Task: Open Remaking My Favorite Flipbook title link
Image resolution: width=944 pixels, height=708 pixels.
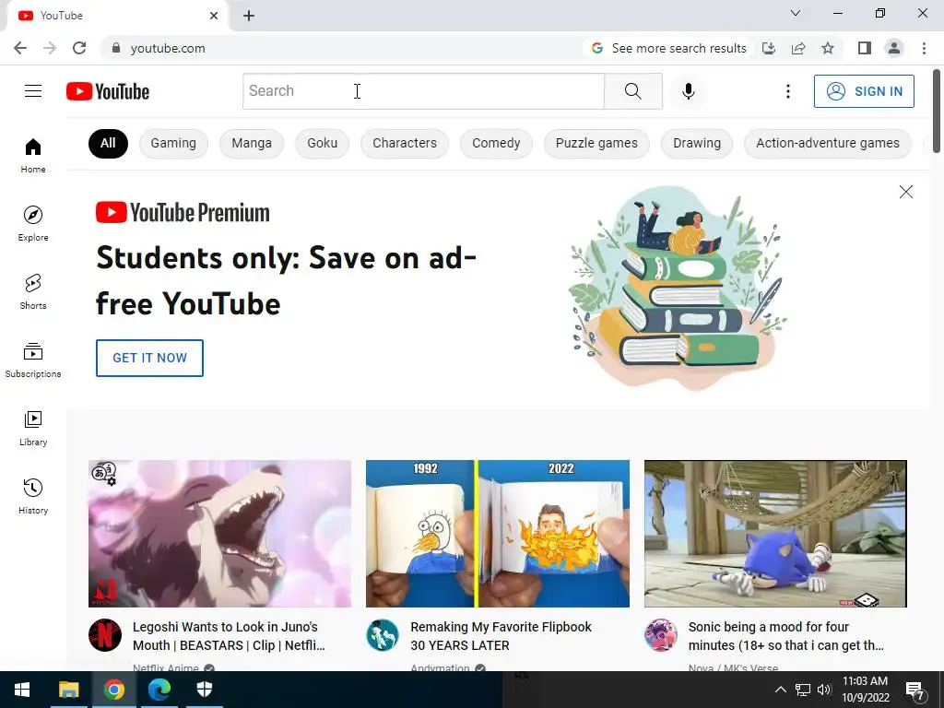Action: pyautogui.click(x=501, y=636)
